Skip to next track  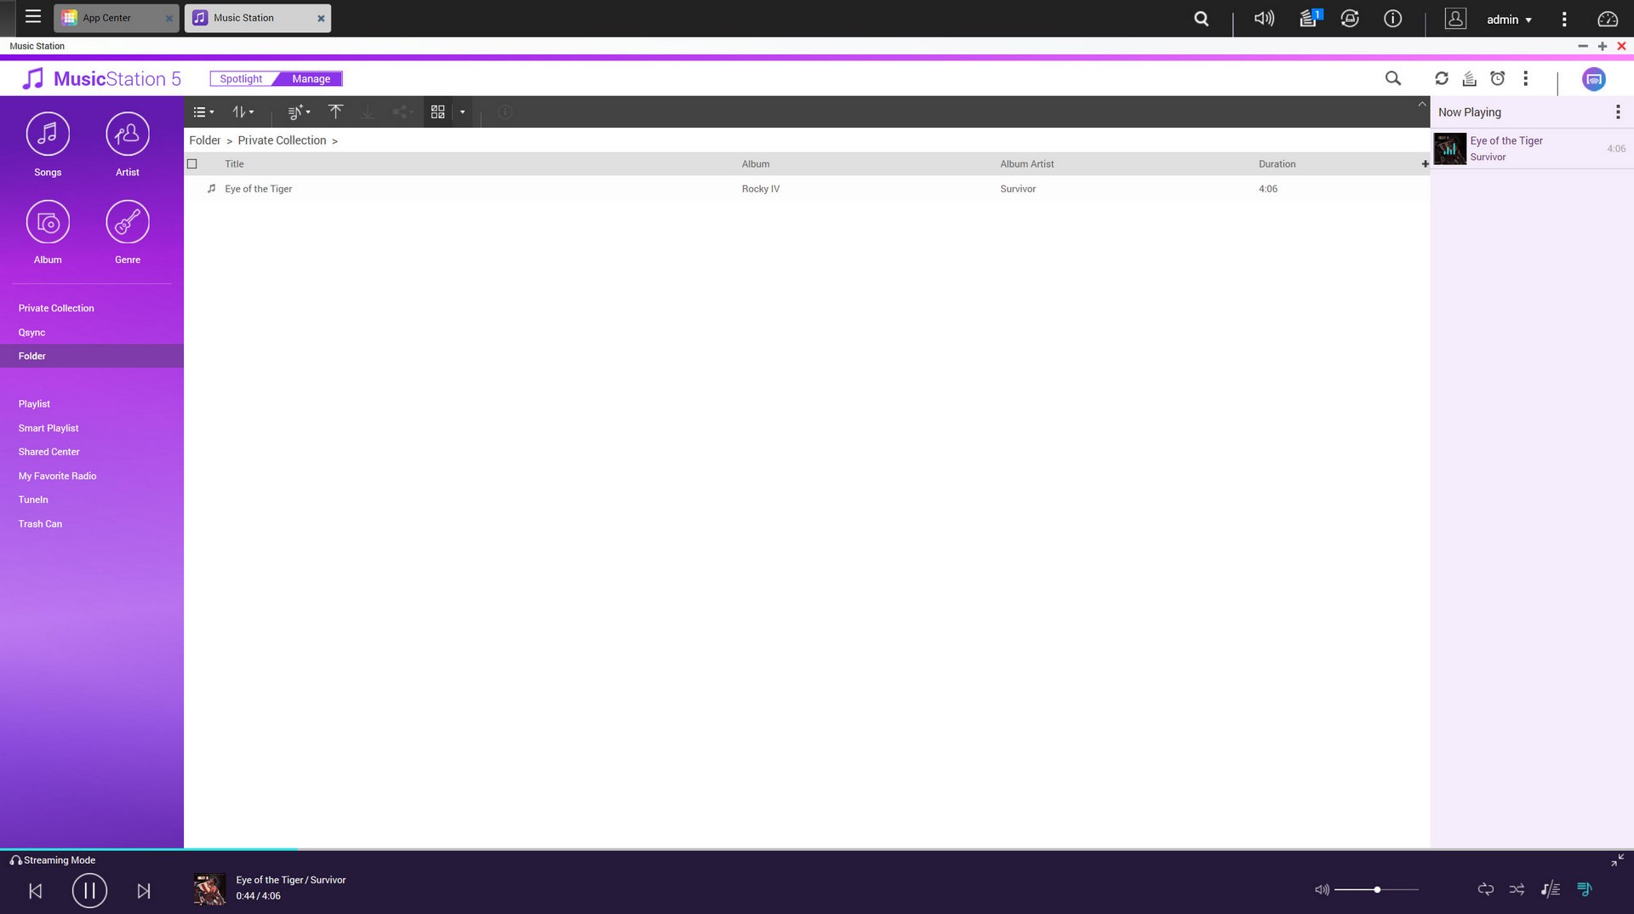[x=144, y=891]
